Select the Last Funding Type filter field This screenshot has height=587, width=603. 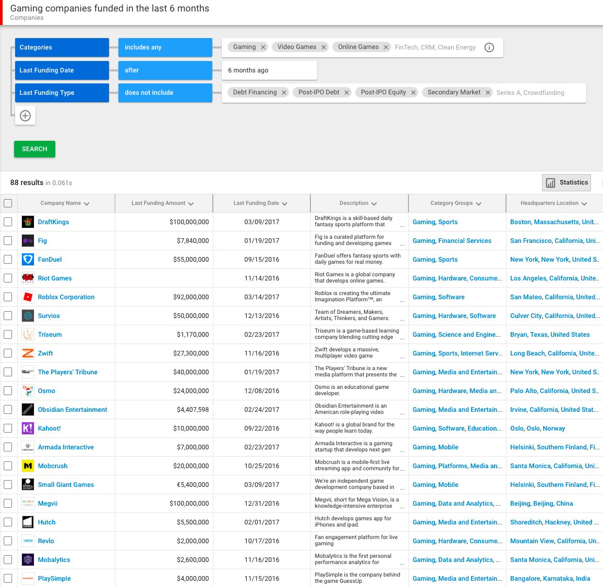(x=62, y=93)
